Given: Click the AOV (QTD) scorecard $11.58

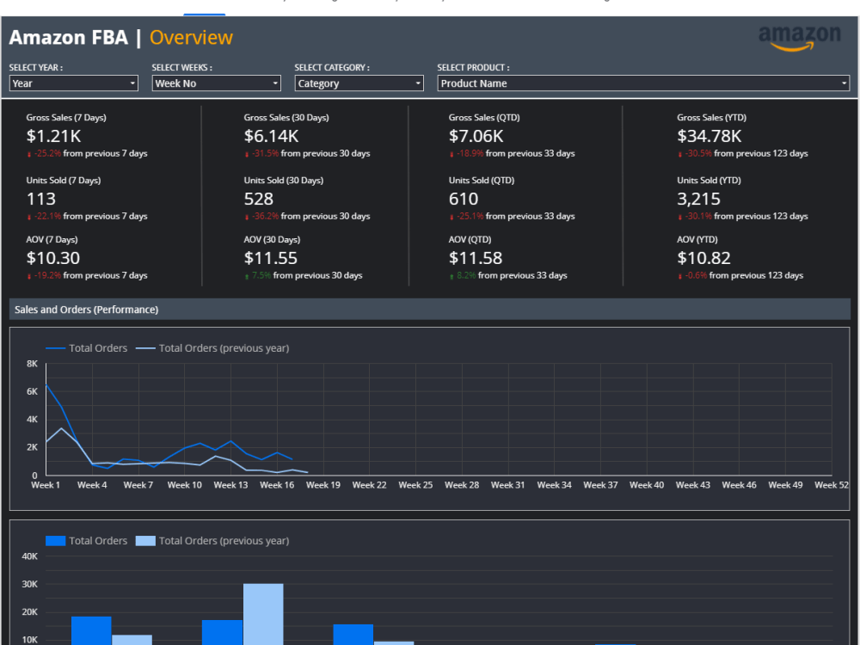Looking at the screenshot, I should 476,258.
